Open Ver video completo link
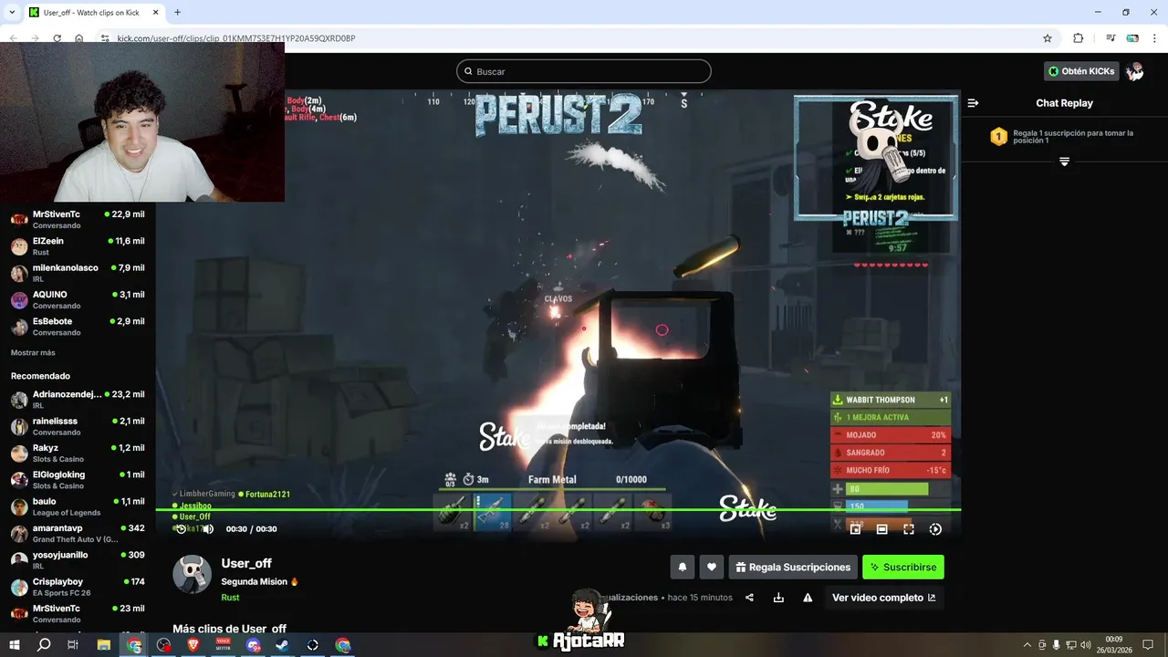 coord(883,598)
